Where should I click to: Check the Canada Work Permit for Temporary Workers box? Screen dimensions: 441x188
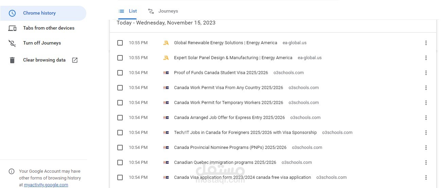point(120,103)
